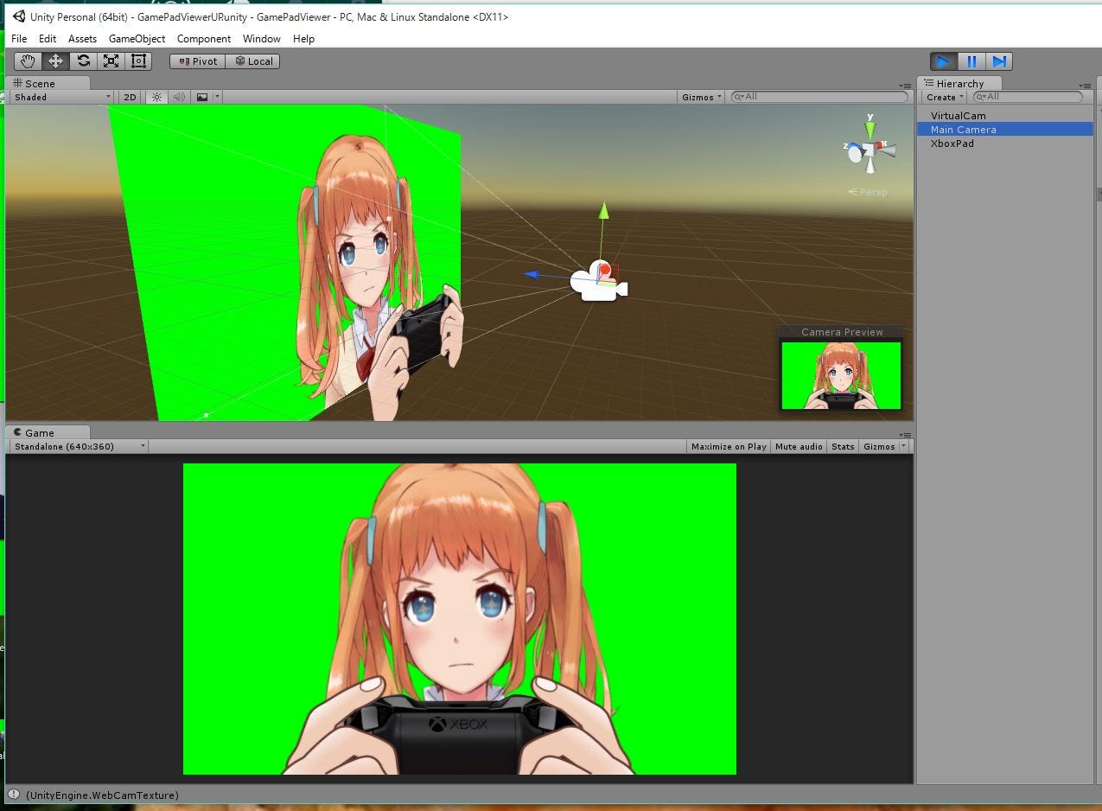Image resolution: width=1102 pixels, height=811 pixels.
Task: Toggle Scene audio with the speaker icon
Action: click(x=179, y=97)
